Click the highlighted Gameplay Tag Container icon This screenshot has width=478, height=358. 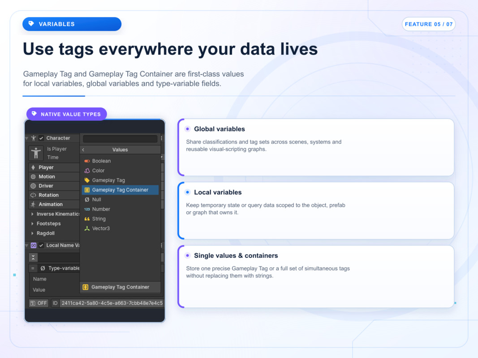point(87,190)
